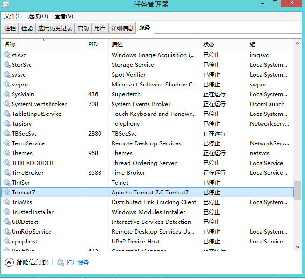Sort services by 名称 column header
This screenshot has height=279, width=305.
point(10,44)
